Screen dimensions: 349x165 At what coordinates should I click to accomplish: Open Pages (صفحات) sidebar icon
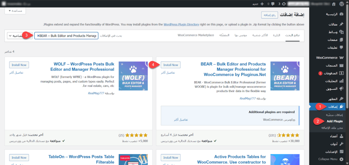[342, 40]
